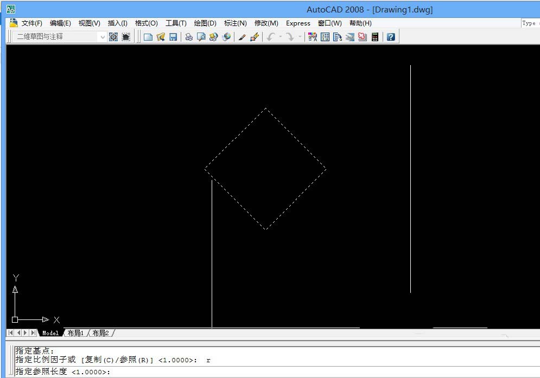Open the 工具(T) menu
Viewport: 540px width, 378px height.
pyautogui.click(x=176, y=23)
